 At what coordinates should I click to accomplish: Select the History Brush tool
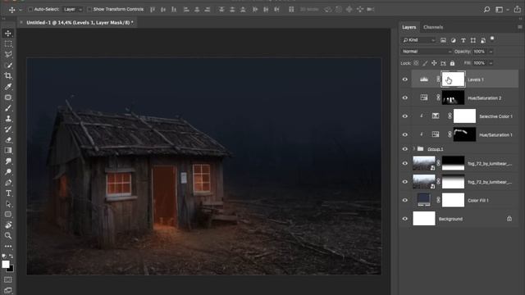[8, 129]
